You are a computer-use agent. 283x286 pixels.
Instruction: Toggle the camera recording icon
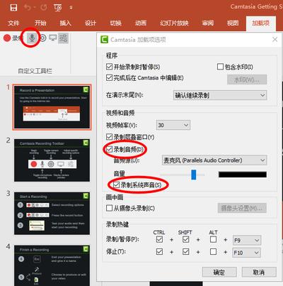[x=42, y=38]
